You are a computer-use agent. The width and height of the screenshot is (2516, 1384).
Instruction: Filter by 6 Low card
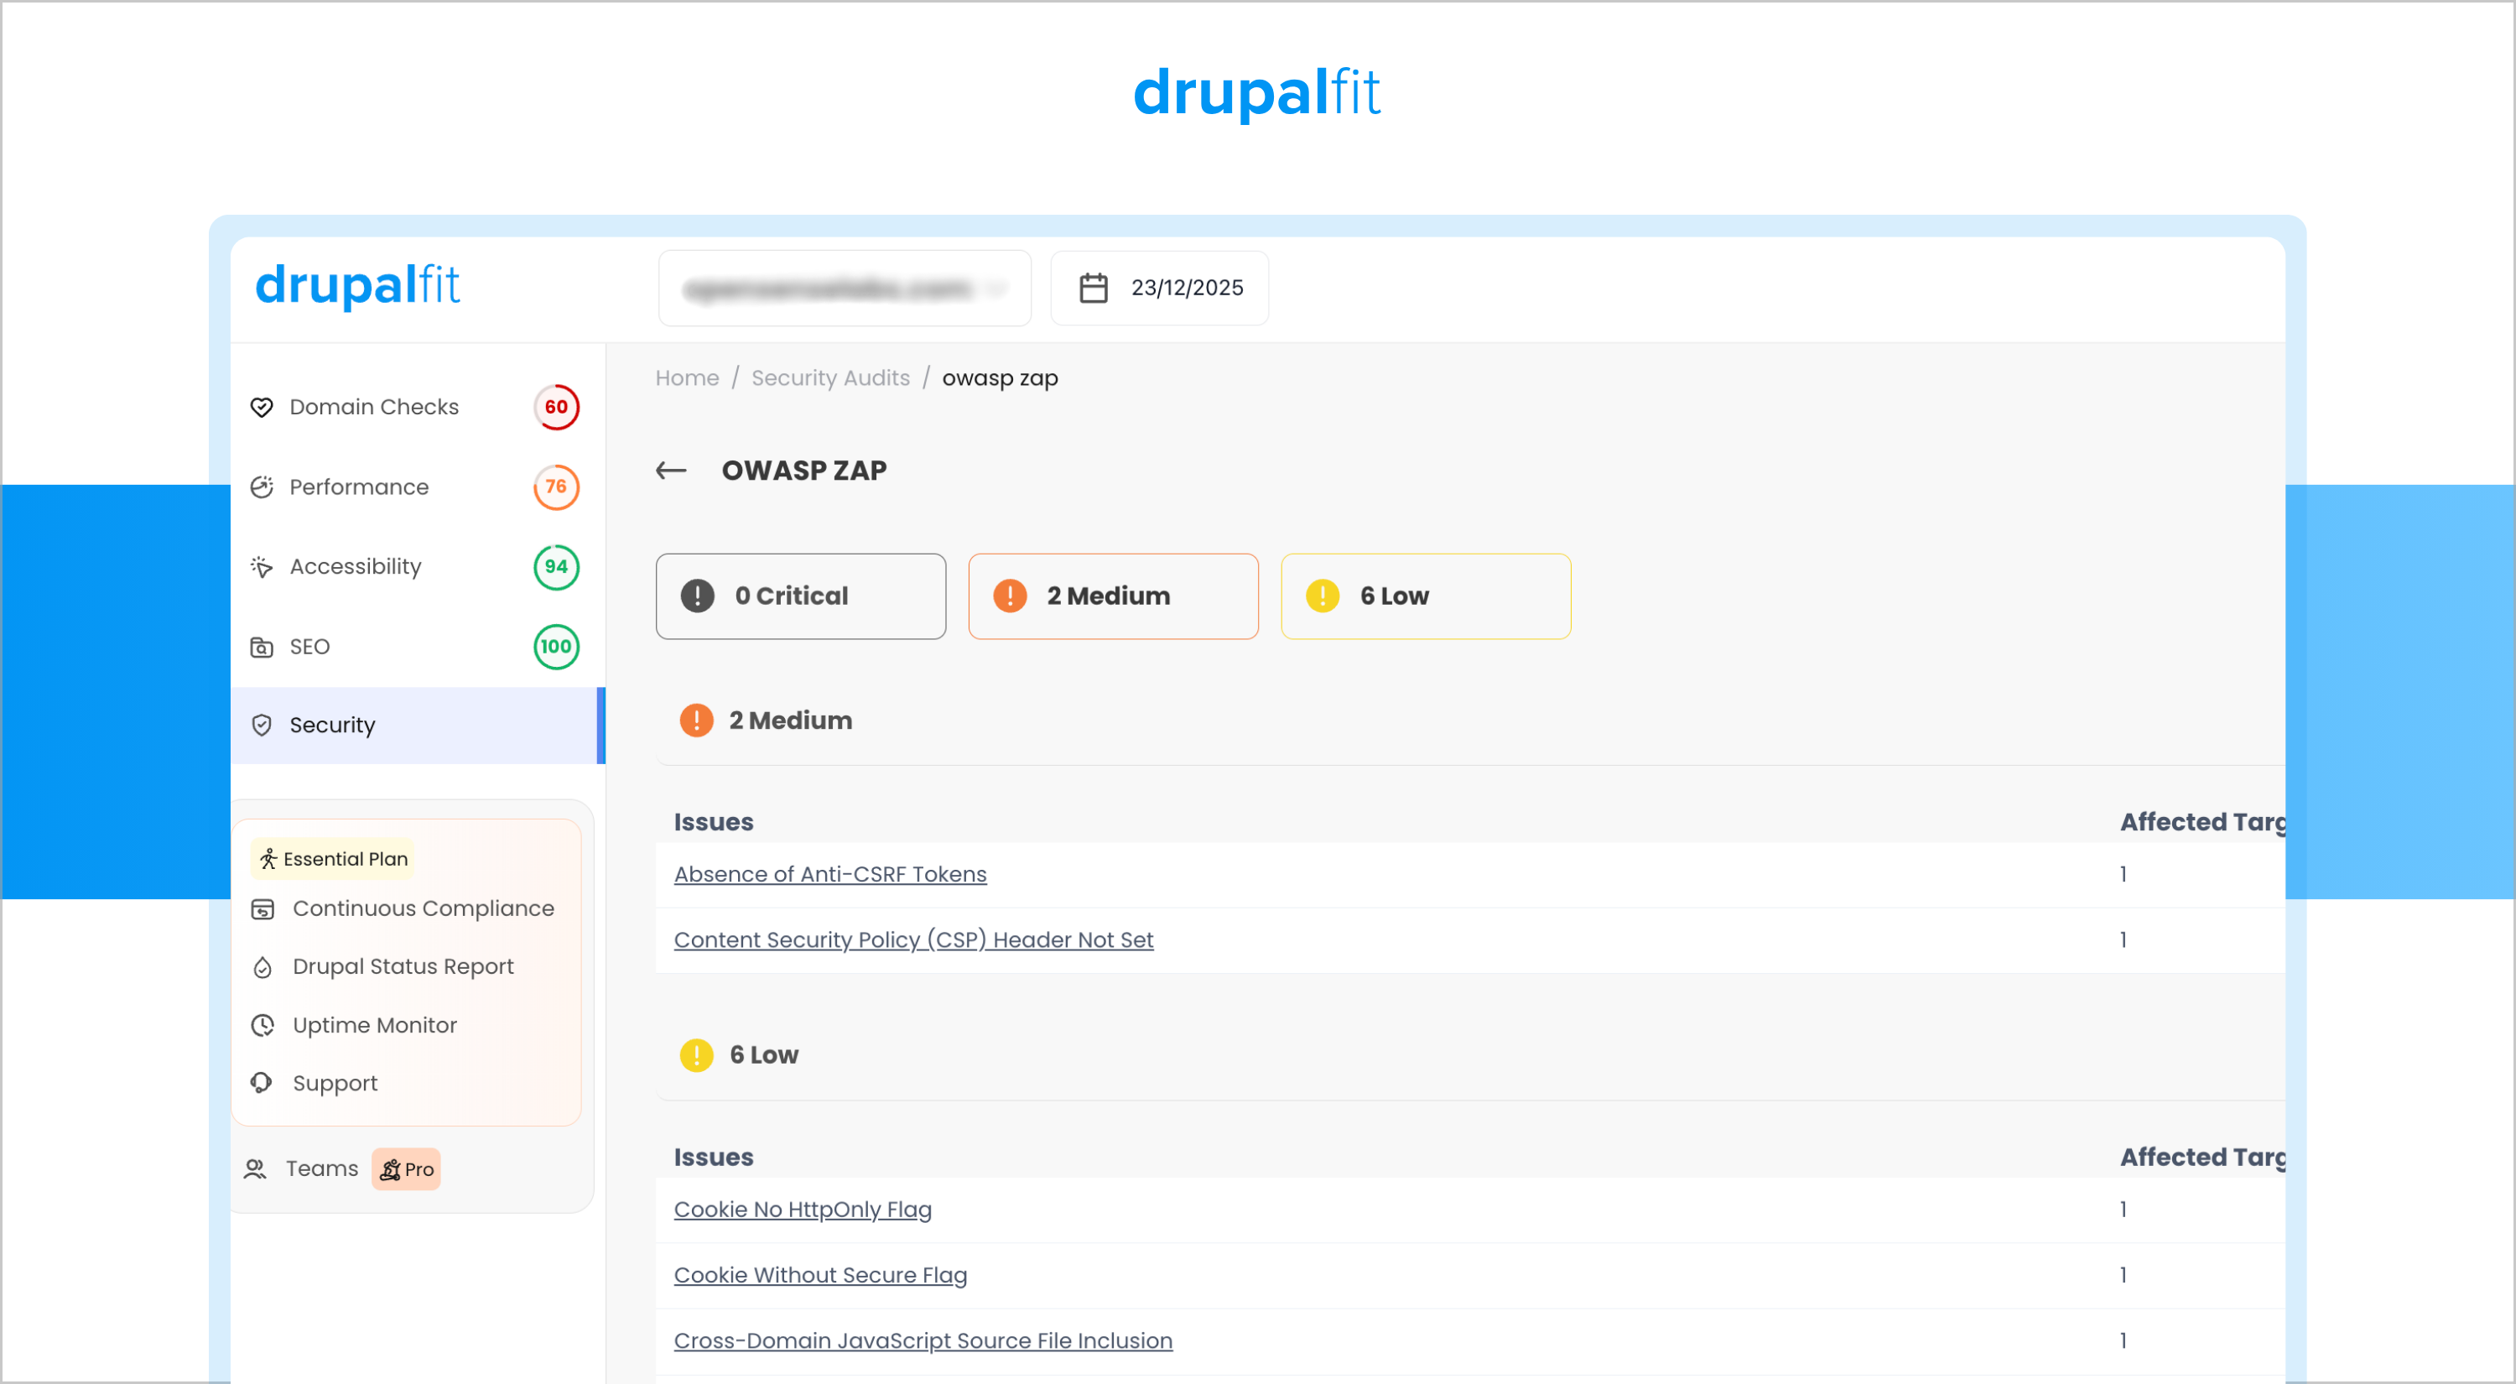[1426, 596]
